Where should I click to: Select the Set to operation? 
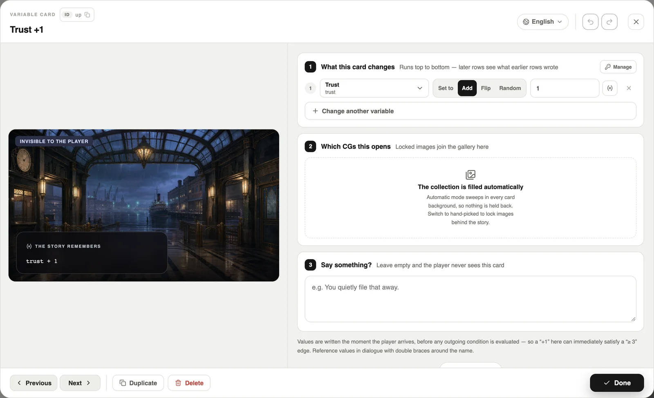pos(446,88)
